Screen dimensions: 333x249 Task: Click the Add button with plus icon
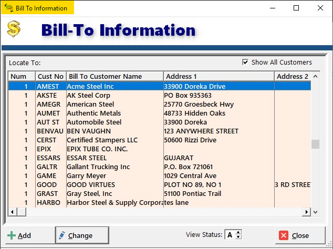(x=30, y=235)
